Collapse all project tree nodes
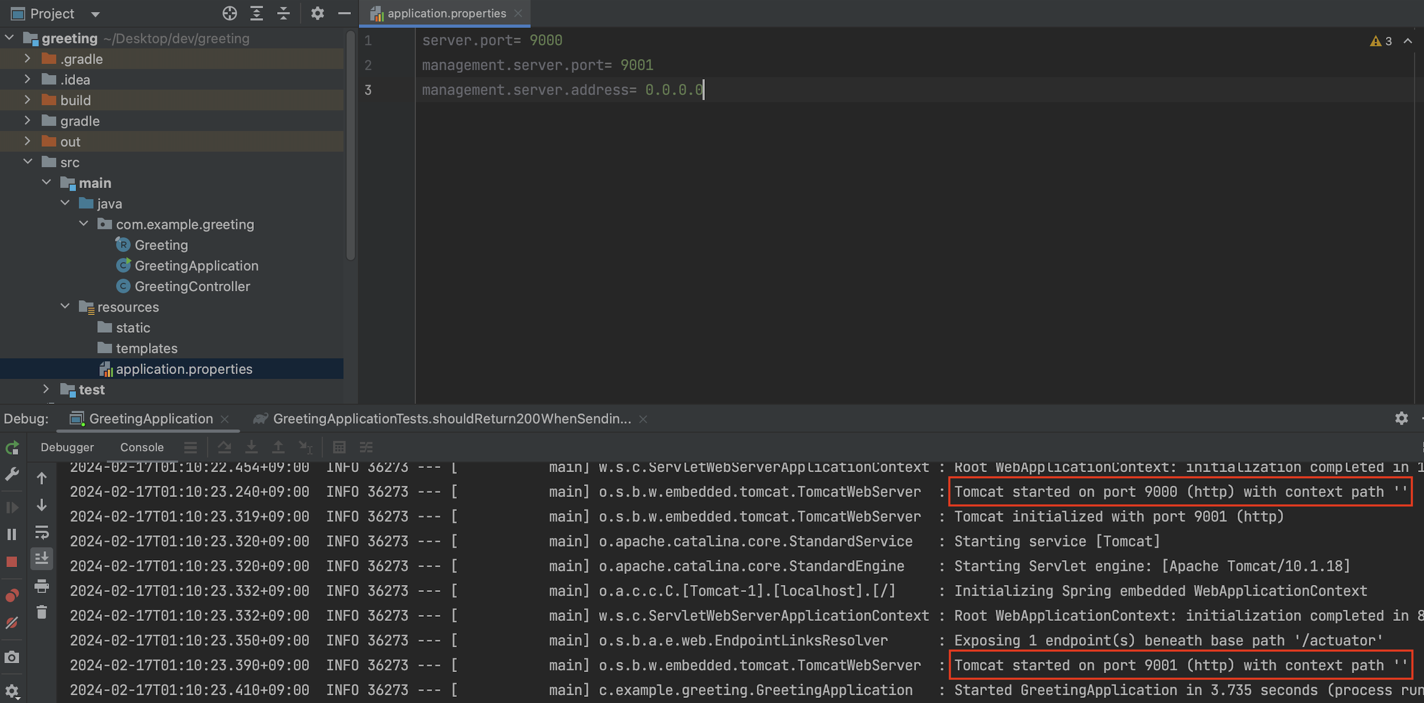1424x703 pixels. 283,13
